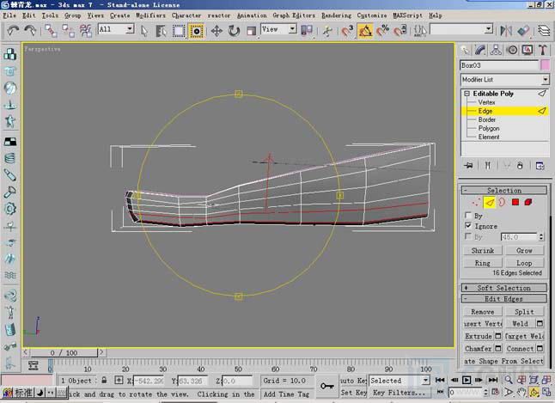Open the Layer Manager icon
This screenshot has width=555, height=403.
(x=544, y=31)
